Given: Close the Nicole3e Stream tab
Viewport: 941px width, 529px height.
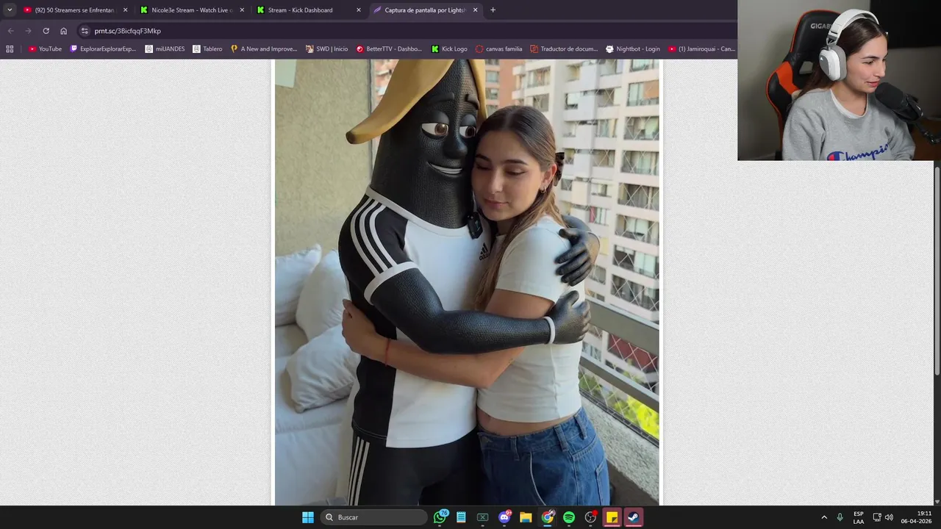Looking at the screenshot, I should 242,10.
